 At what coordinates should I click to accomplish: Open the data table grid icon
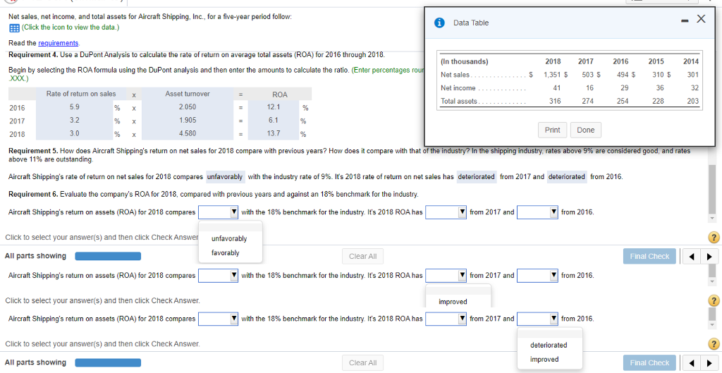(14, 27)
